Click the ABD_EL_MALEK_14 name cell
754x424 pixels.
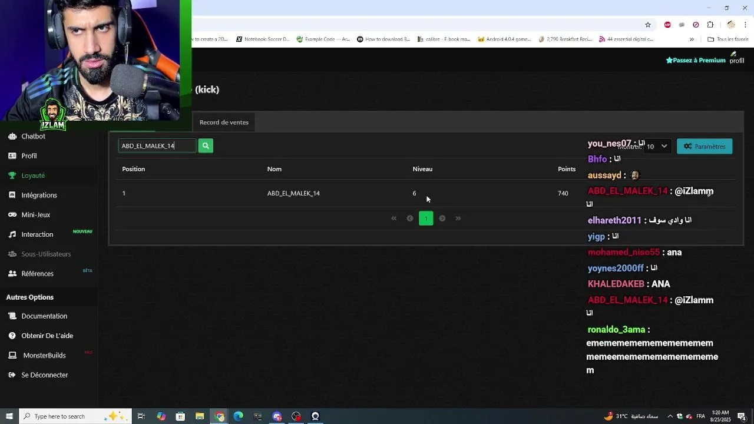pyautogui.click(x=293, y=193)
